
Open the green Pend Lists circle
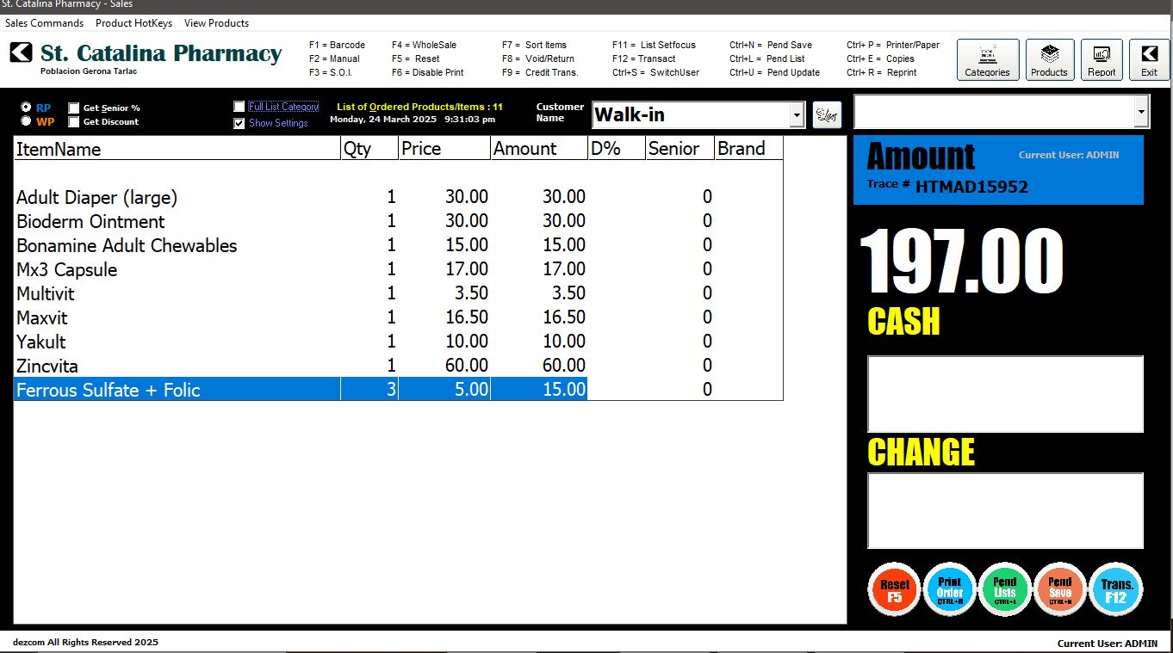1005,590
